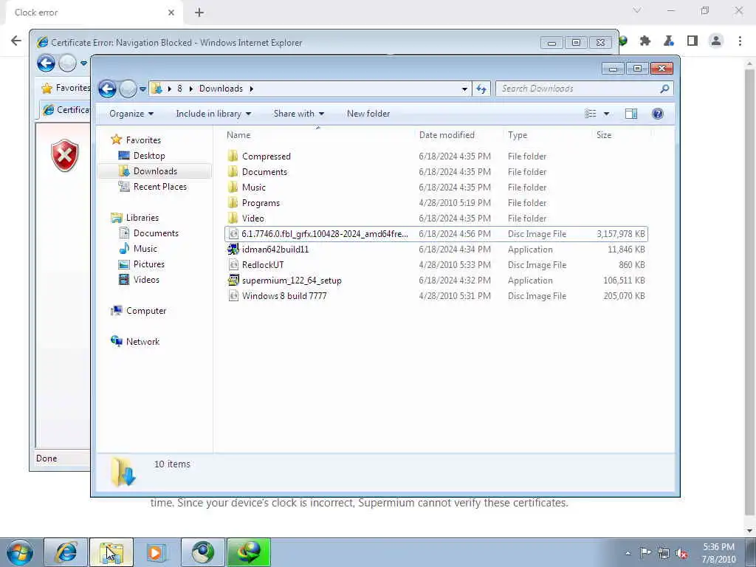756x567 pixels.
Task: Select the Music library
Action: (x=145, y=249)
